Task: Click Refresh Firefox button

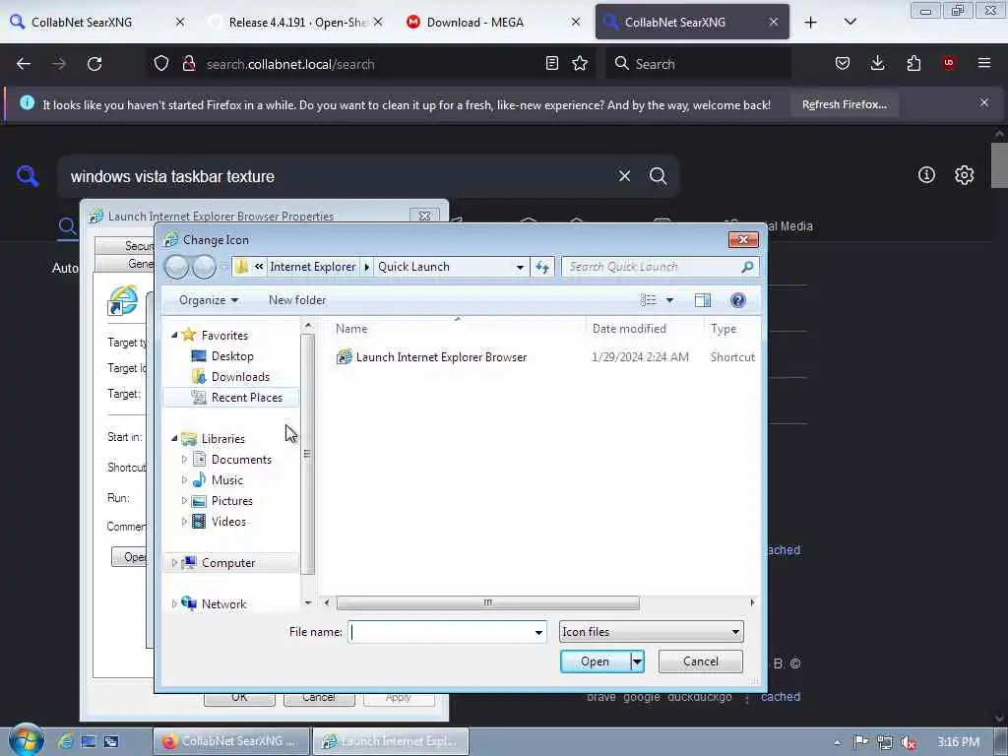Action: (844, 104)
